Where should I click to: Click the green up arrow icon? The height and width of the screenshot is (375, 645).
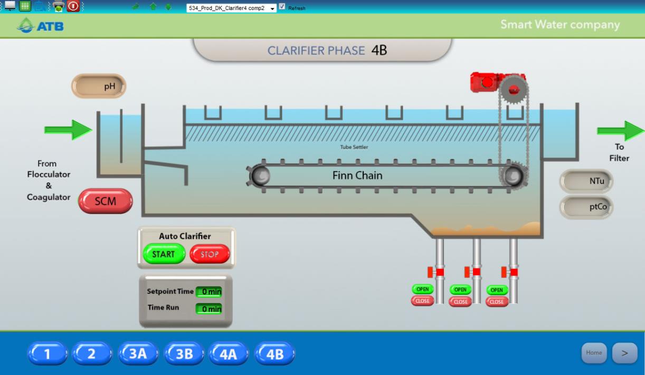pos(153,7)
